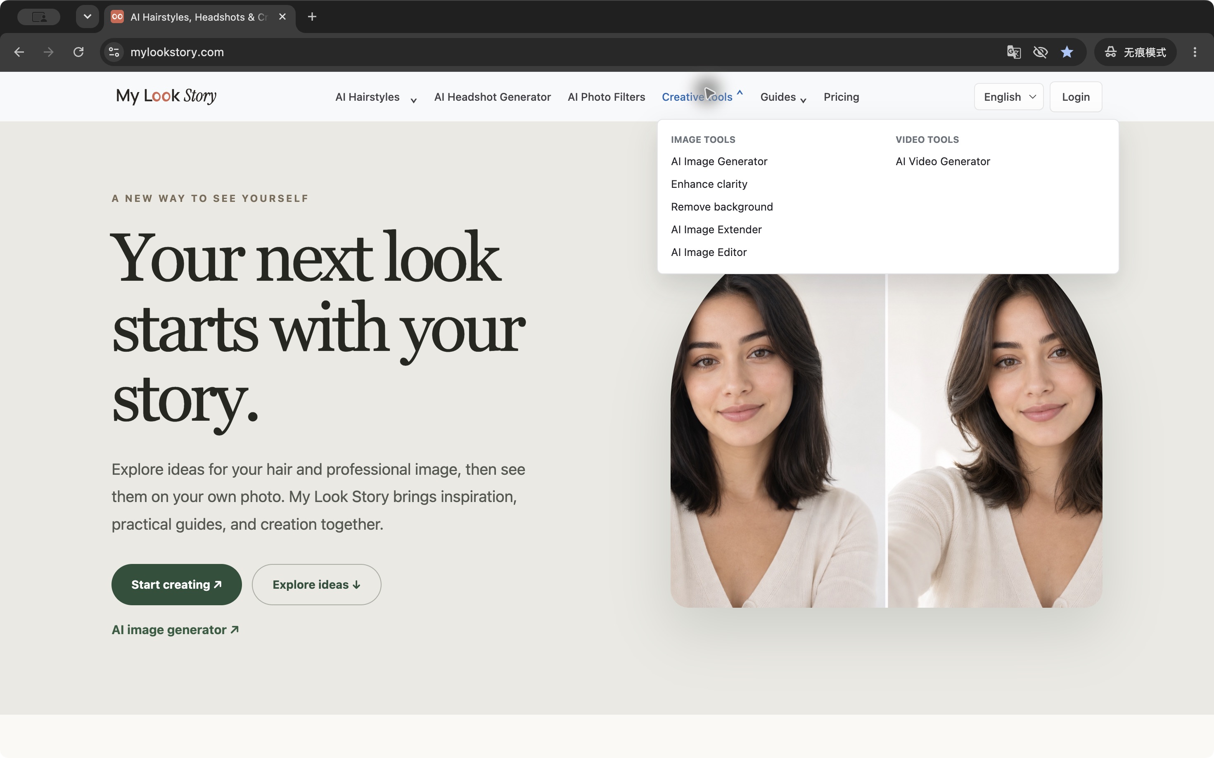Open the English language selector
This screenshot has height=758, width=1214.
pos(1008,97)
